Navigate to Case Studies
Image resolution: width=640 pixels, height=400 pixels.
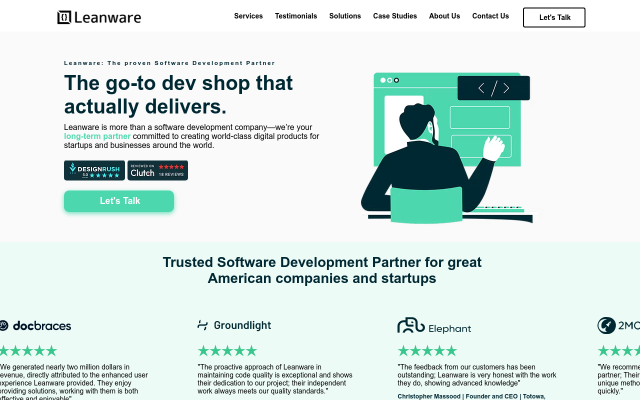click(x=395, y=16)
